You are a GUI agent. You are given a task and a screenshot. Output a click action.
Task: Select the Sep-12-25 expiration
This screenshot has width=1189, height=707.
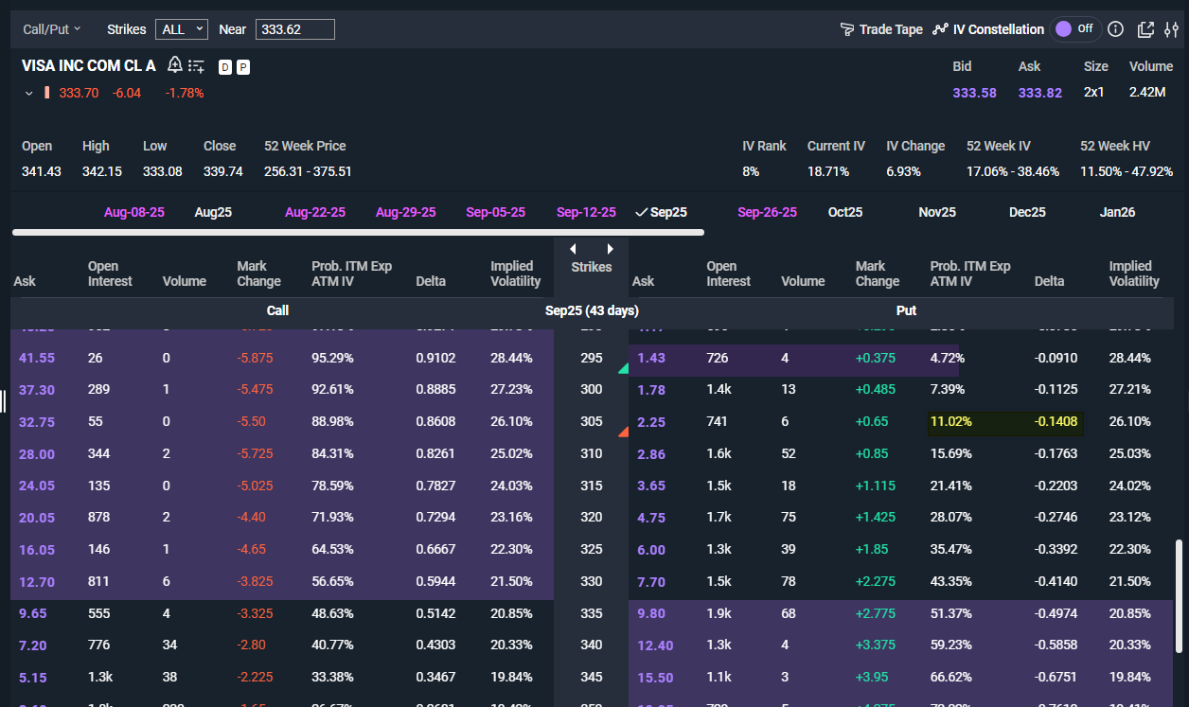586,212
